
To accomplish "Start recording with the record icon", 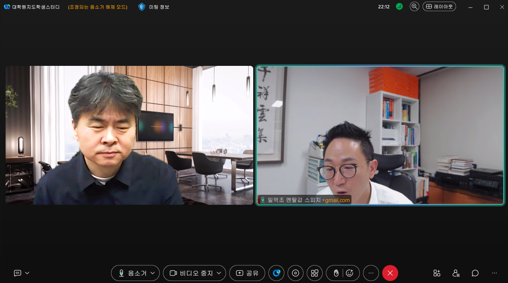I will pyautogui.click(x=296, y=273).
